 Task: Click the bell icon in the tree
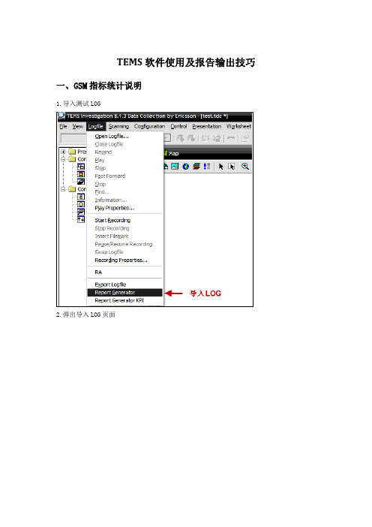point(81,204)
